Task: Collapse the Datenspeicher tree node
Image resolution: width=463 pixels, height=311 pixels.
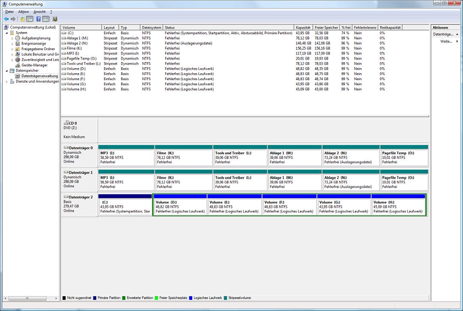Action: [x=7, y=71]
